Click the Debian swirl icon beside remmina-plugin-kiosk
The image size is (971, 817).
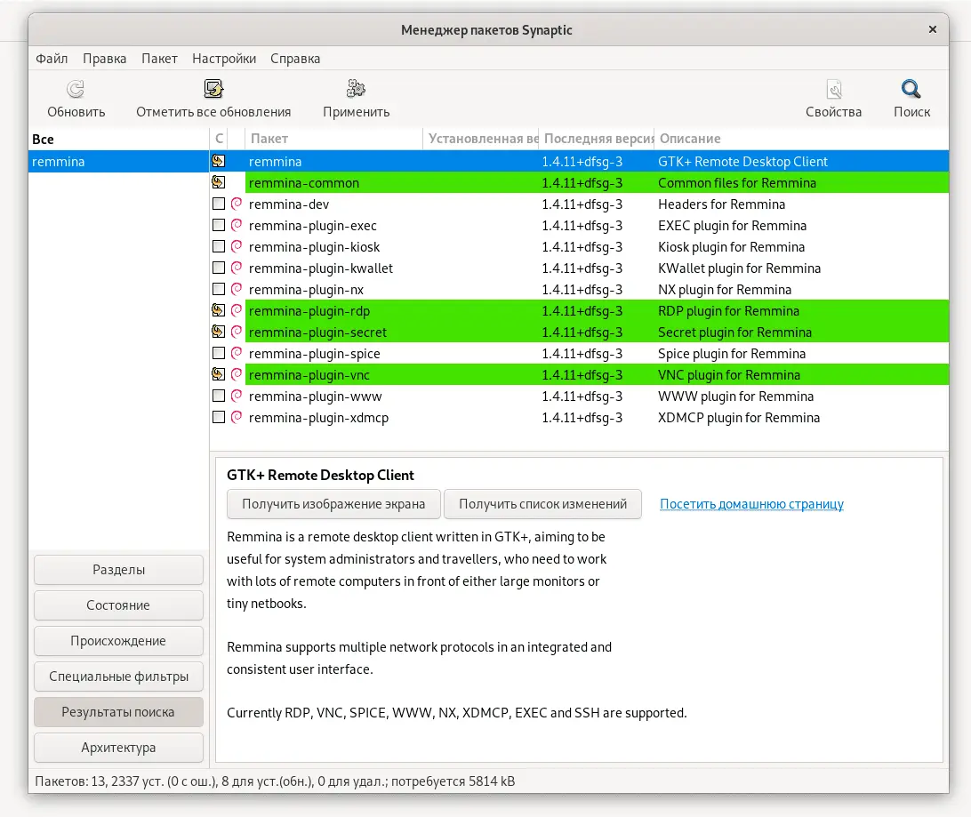click(x=237, y=246)
